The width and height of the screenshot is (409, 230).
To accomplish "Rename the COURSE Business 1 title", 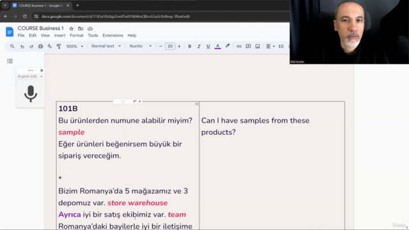I will pos(40,28).
